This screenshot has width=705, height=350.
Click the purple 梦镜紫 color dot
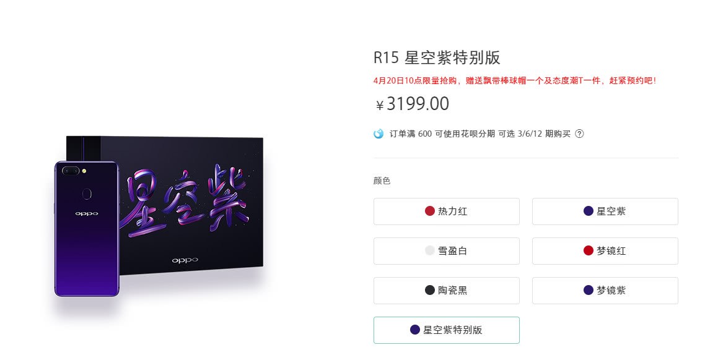click(x=589, y=291)
